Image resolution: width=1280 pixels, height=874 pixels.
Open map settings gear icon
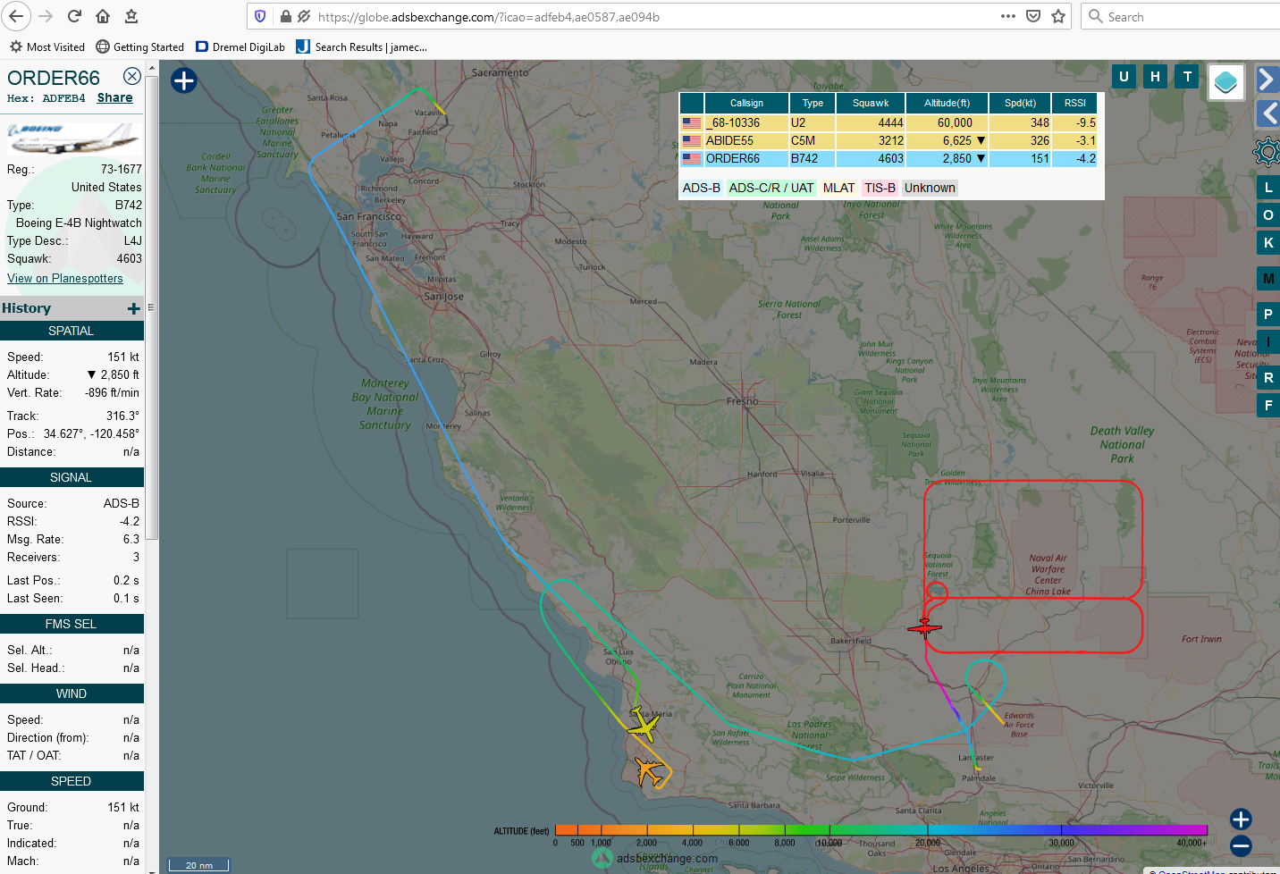point(1267,152)
